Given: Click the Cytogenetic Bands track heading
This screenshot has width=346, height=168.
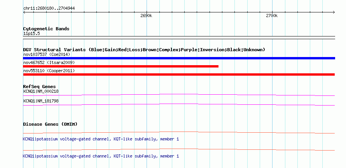Looking at the screenshot, I should 46,29.
